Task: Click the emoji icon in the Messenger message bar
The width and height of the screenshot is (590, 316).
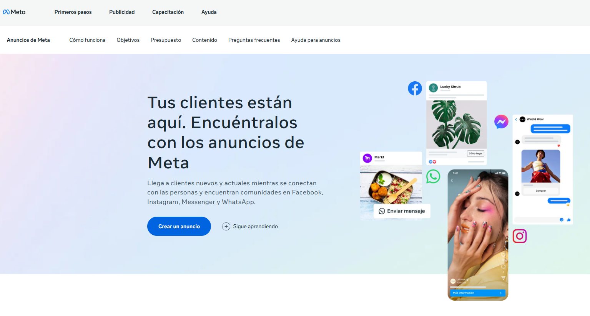Action: coord(561,219)
